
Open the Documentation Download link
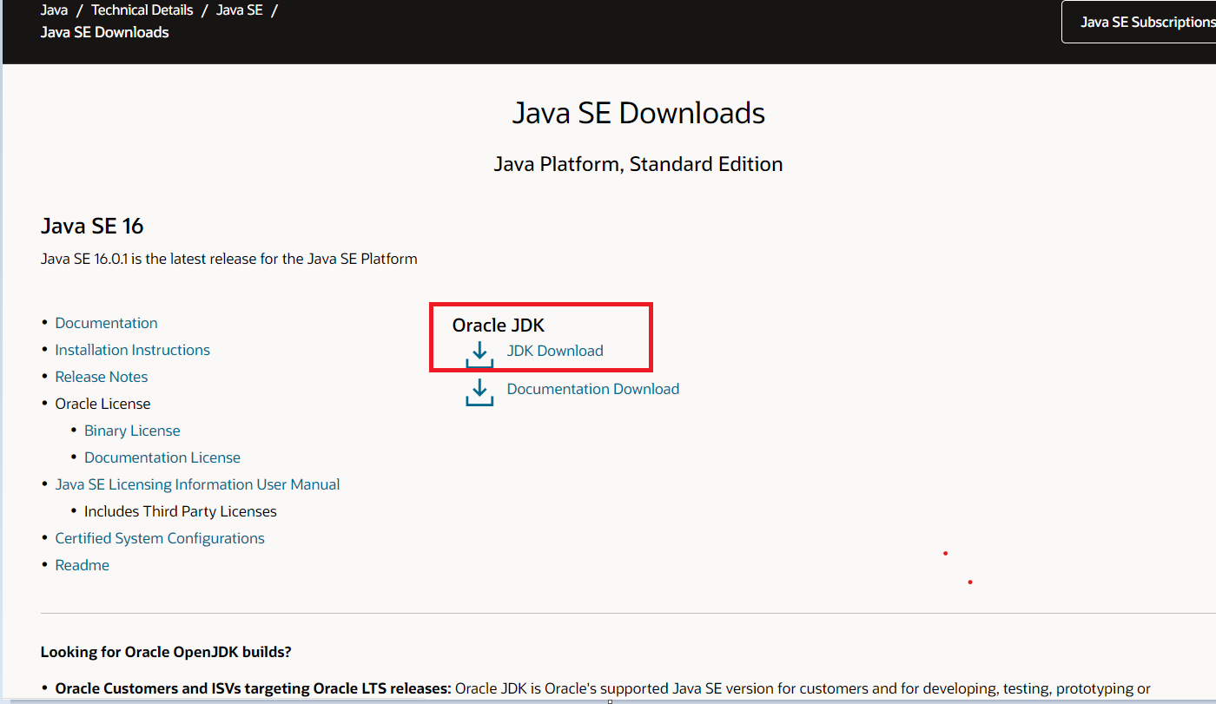[x=593, y=389]
